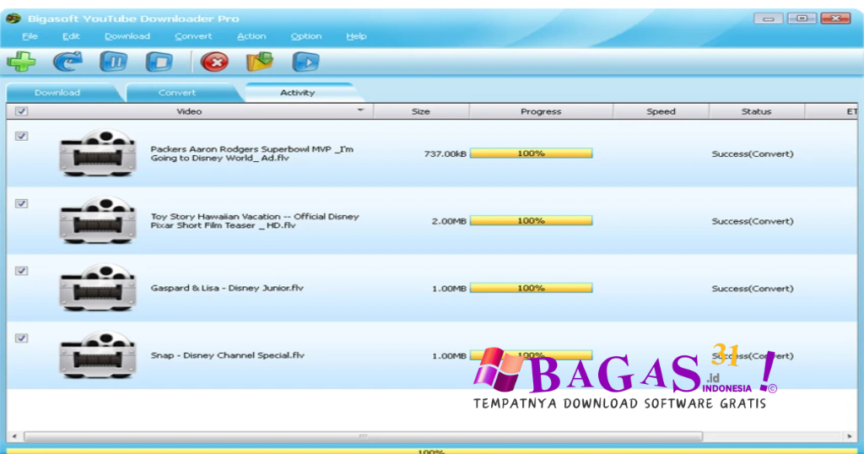
Task: Toggle the select-all checkbox in header
Action: pos(21,111)
